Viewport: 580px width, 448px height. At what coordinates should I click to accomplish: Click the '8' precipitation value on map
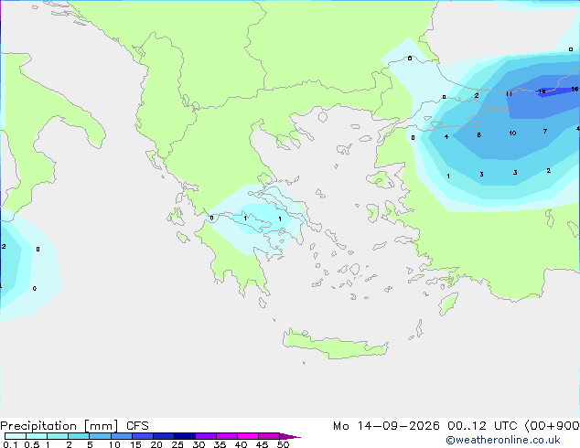(478, 135)
